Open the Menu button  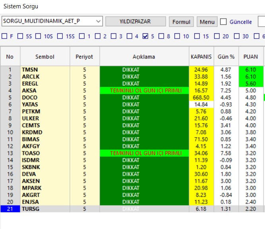coord(207,21)
